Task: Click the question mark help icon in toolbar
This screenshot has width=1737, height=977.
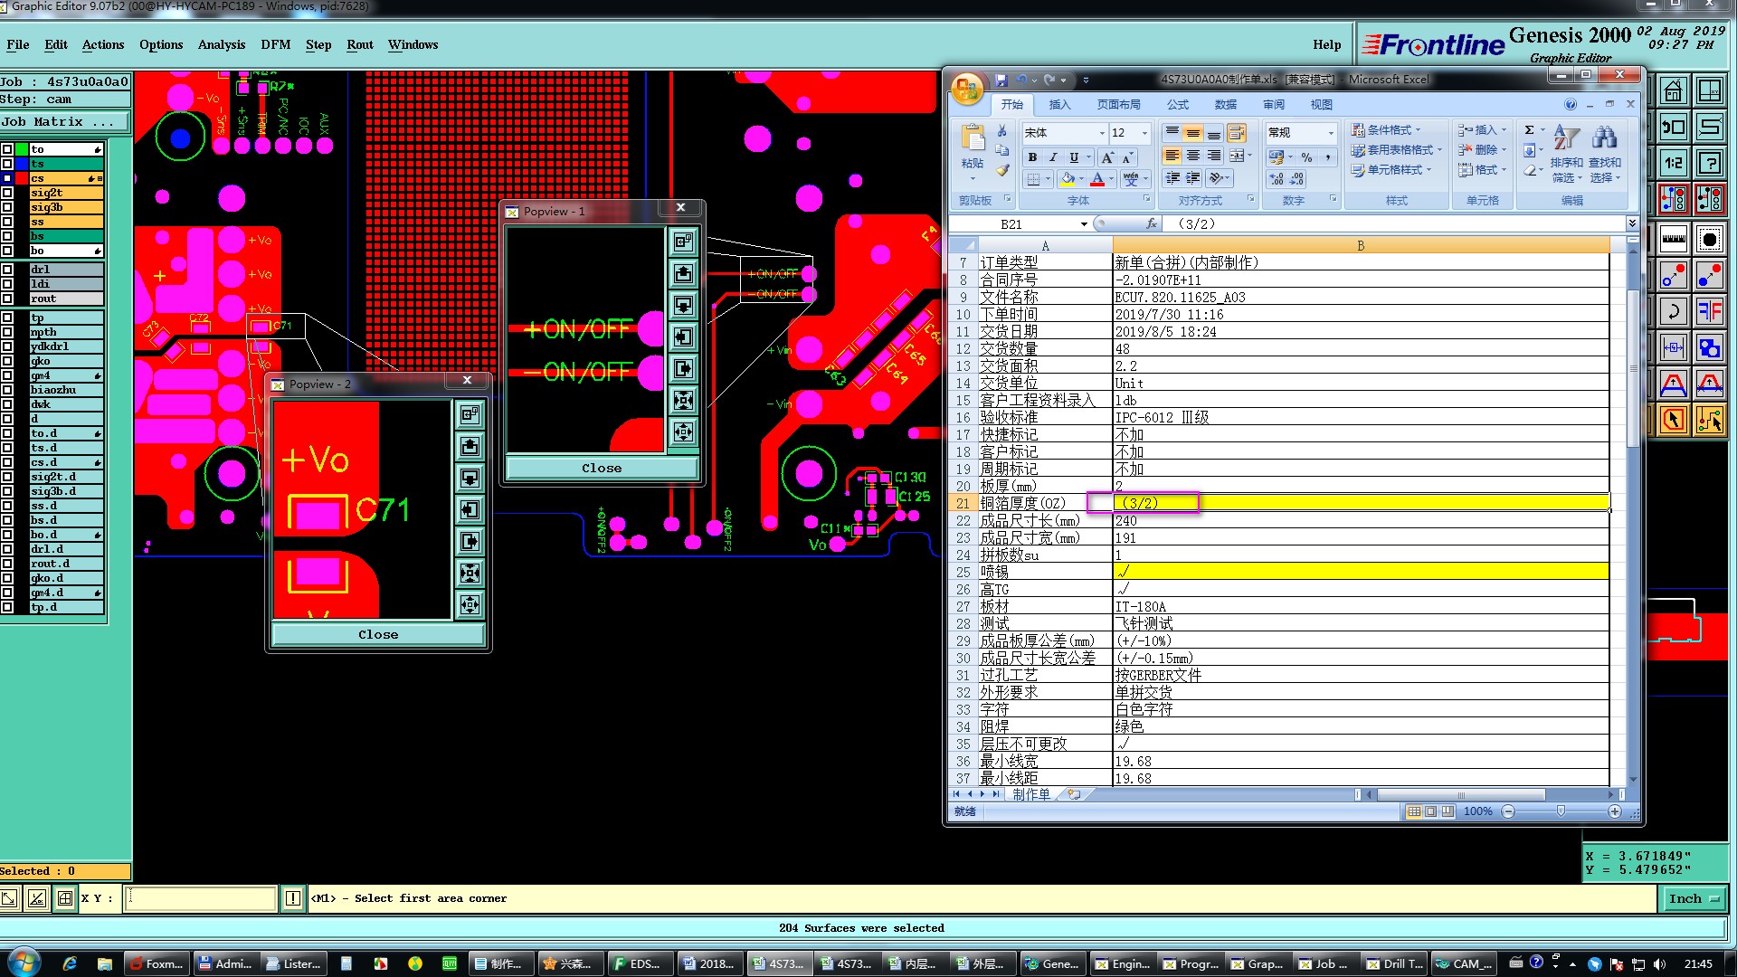Action: [1709, 163]
